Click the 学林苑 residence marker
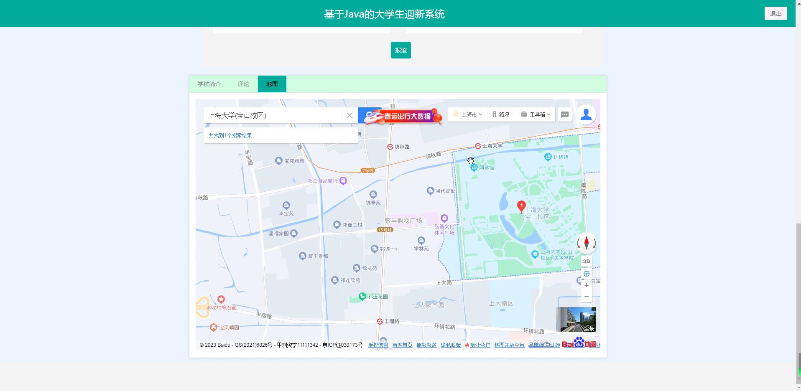The width and height of the screenshot is (801, 391). click(421, 241)
